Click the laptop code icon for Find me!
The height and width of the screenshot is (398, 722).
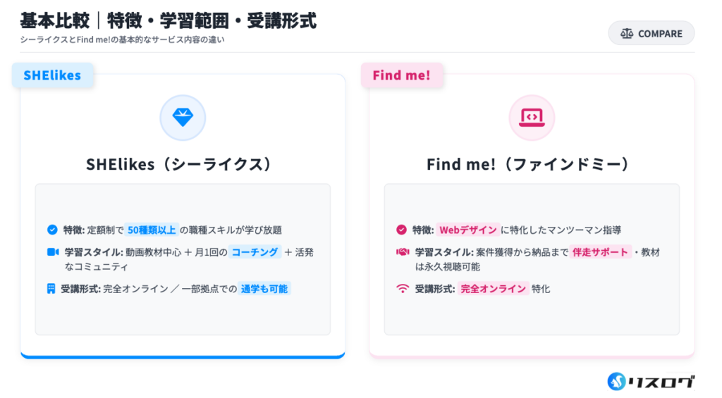(532, 118)
